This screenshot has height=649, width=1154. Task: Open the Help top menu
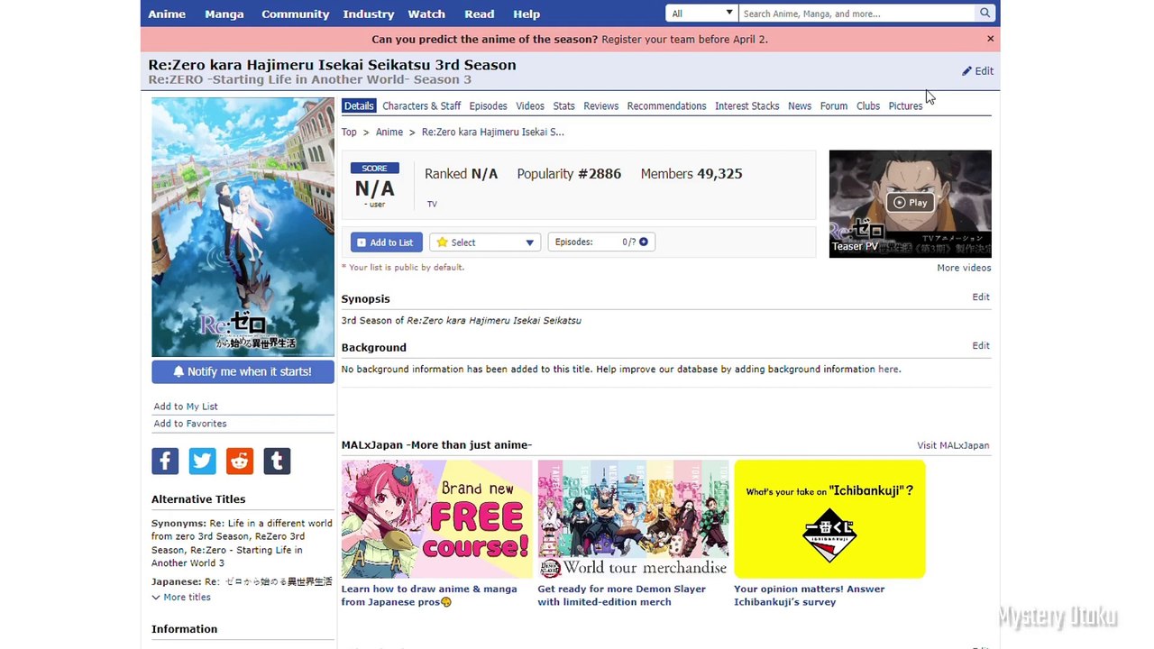click(x=527, y=14)
